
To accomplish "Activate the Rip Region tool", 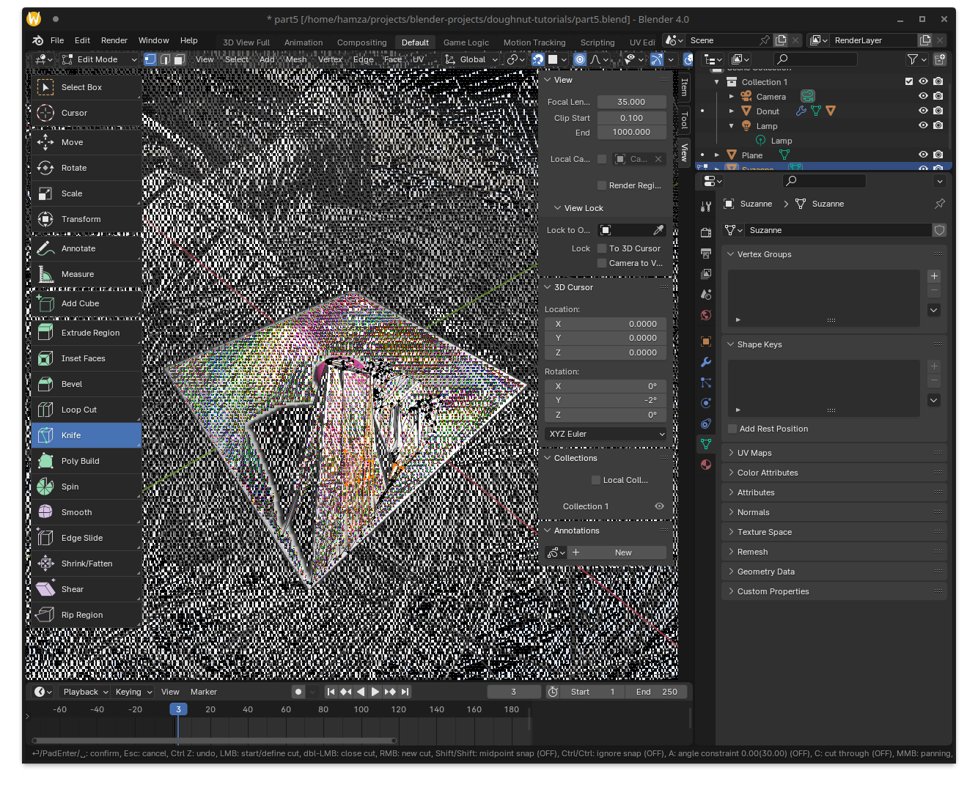I will (86, 615).
